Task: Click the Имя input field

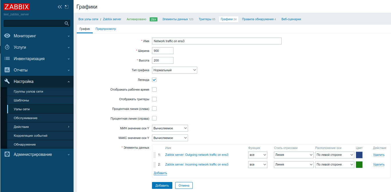Action: (x=217, y=41)
